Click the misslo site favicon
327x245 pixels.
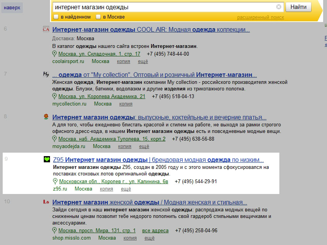pos(46,202)
